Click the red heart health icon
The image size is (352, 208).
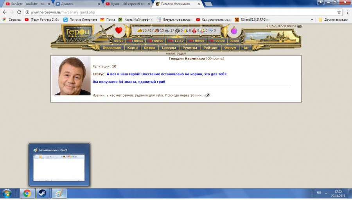pos(119,30)
